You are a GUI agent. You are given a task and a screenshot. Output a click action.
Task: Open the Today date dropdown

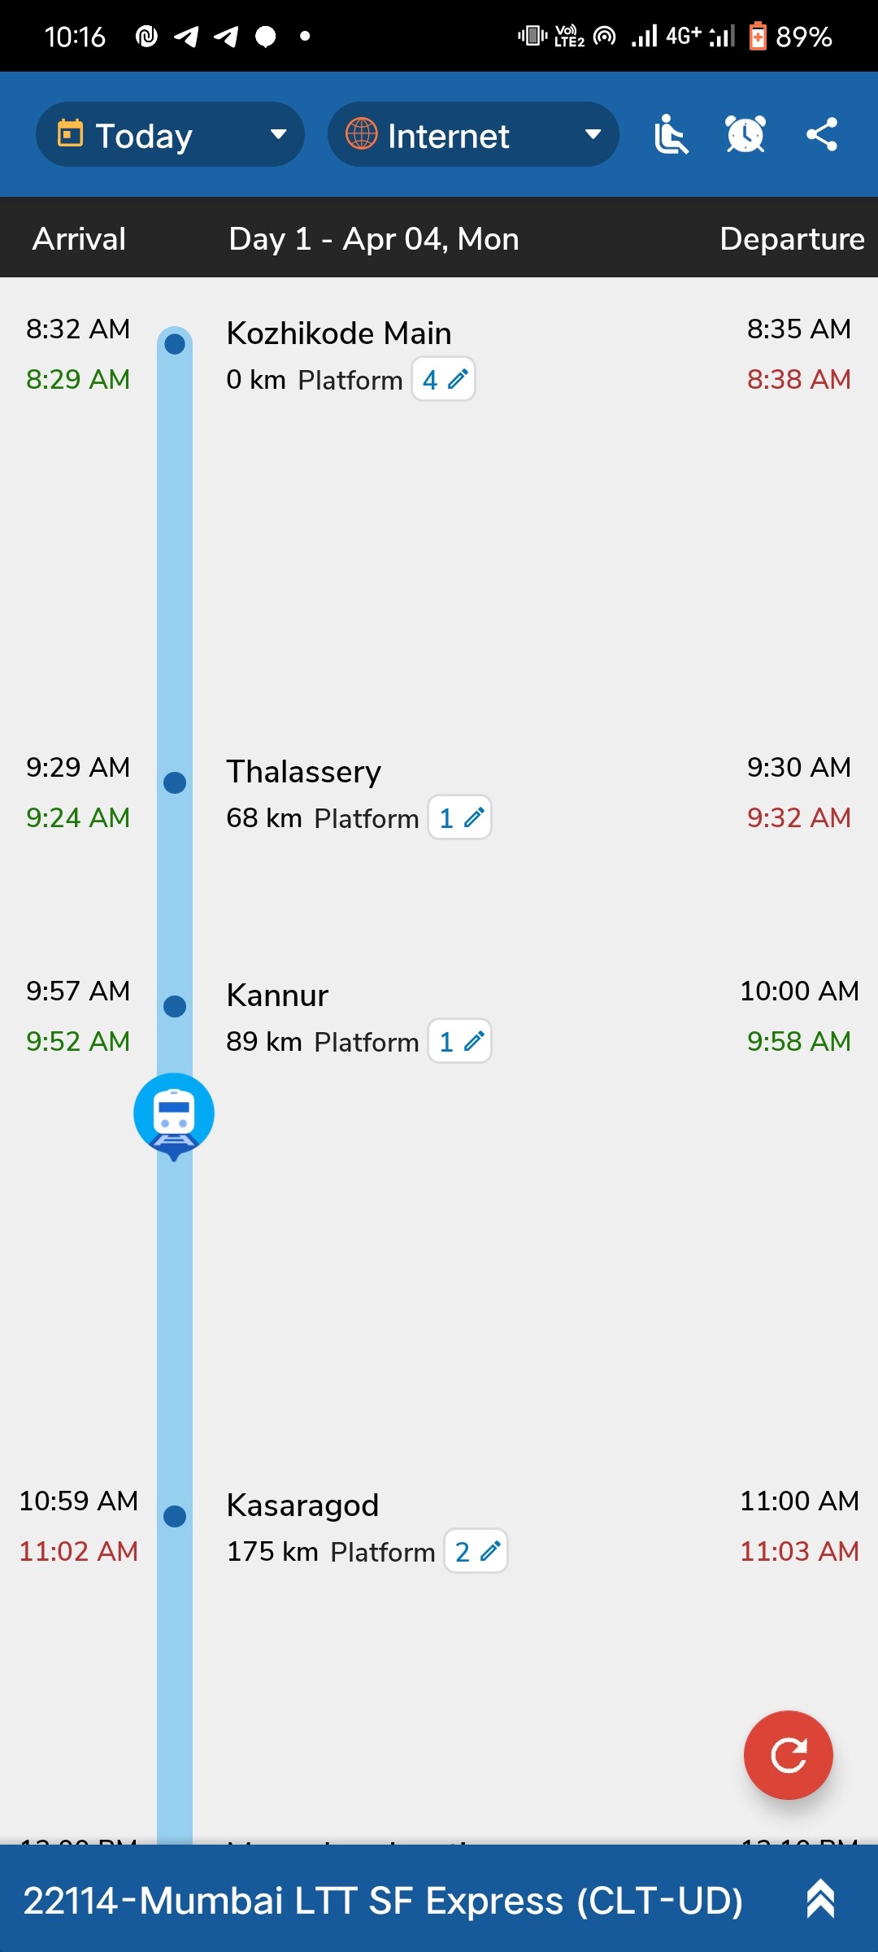[x=170, y=135]
